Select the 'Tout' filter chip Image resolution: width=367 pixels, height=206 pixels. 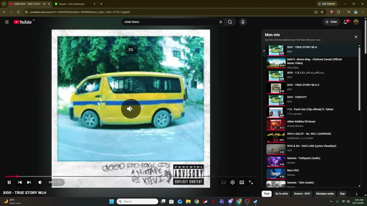click(x=267, y=194)
